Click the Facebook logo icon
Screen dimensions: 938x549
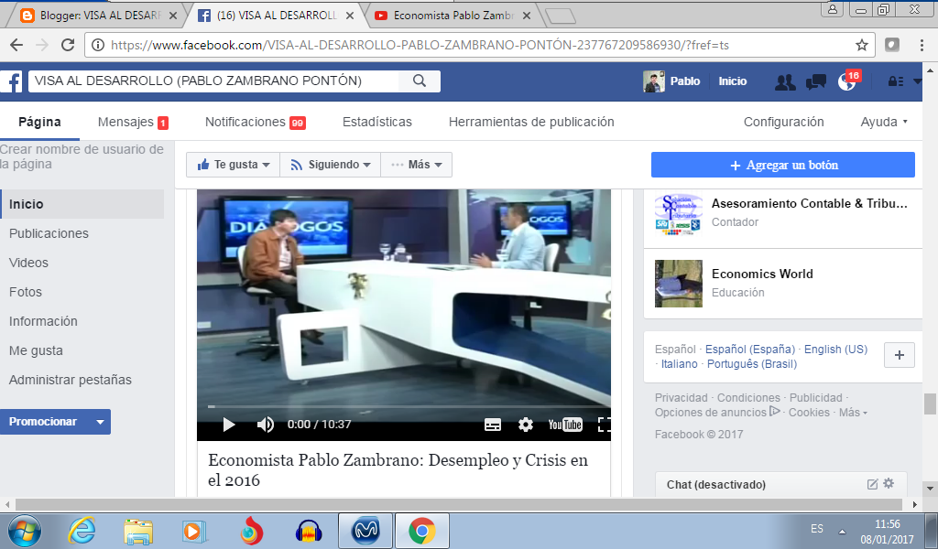[x=11, y=81]
